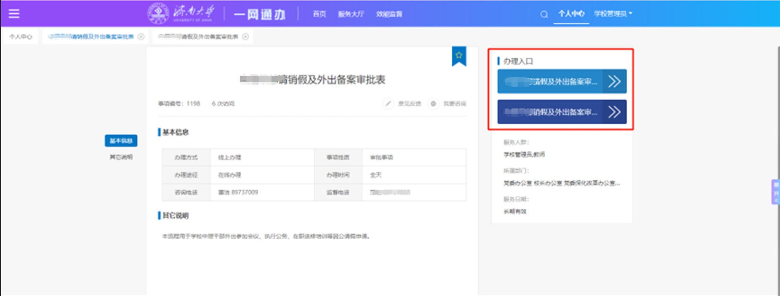Click the pencil icon beside 意见反馈

click(x=388, y=104)
